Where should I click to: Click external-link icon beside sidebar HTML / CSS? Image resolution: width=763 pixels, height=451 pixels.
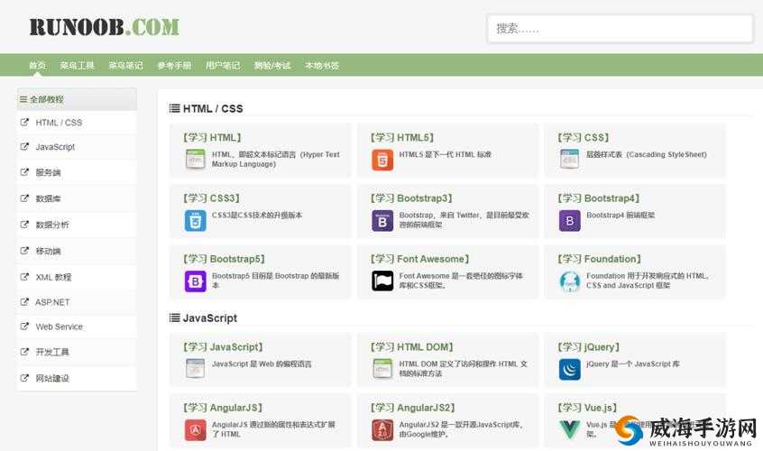[24, 122]
